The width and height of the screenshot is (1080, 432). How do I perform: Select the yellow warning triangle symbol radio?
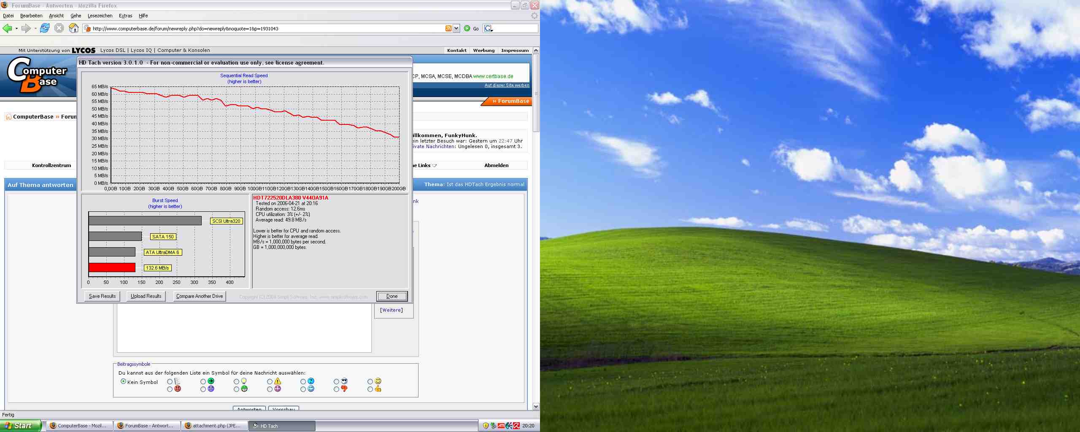click(x=270, y=381)
